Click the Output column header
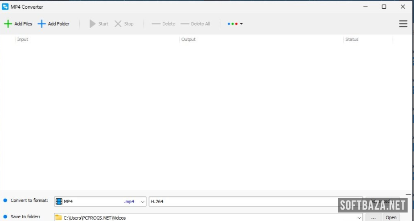 coord(188,40)
